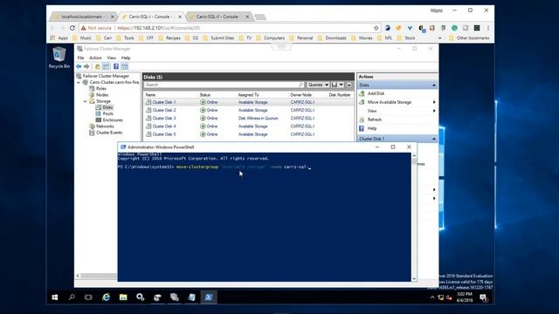Screen dimensions: 559x314
Task: Open the Action menu
Action: tap(95, 58)
